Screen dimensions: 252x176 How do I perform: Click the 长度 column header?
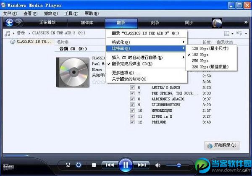[x=207, y=42]
